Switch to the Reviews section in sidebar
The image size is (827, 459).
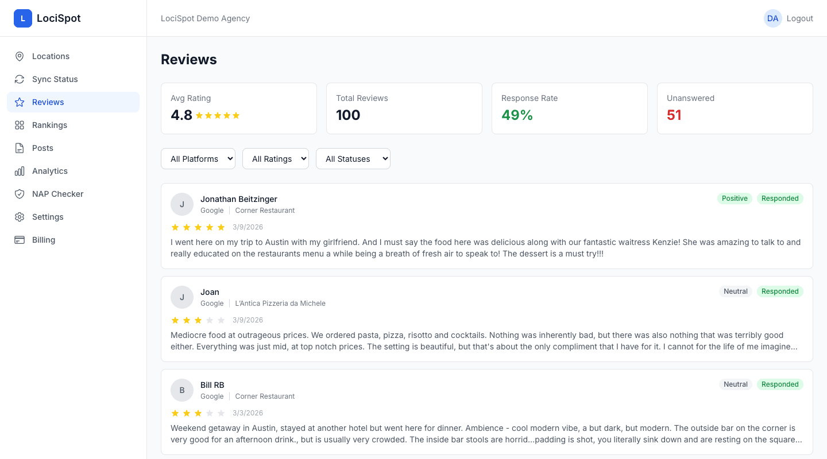48,102
